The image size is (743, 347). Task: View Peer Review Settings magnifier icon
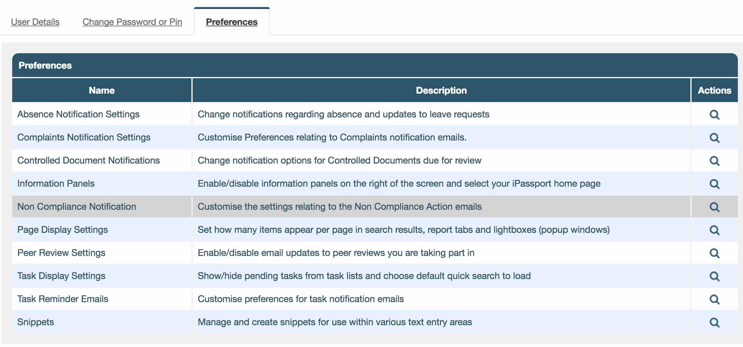pos(714,253)
